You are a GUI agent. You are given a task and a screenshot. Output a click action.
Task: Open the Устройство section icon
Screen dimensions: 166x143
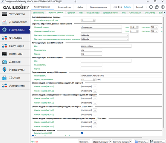click(x=5, y=14)
